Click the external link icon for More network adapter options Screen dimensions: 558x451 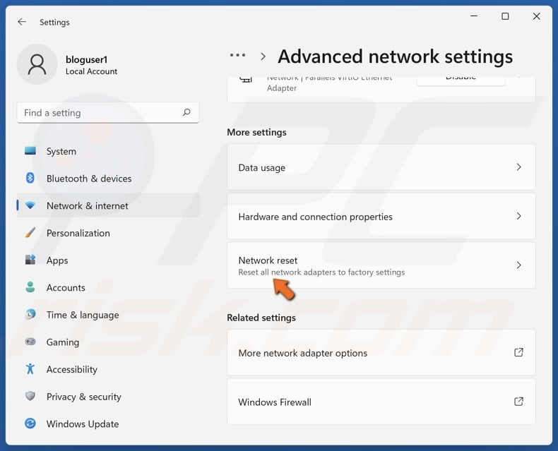(519, 352)
